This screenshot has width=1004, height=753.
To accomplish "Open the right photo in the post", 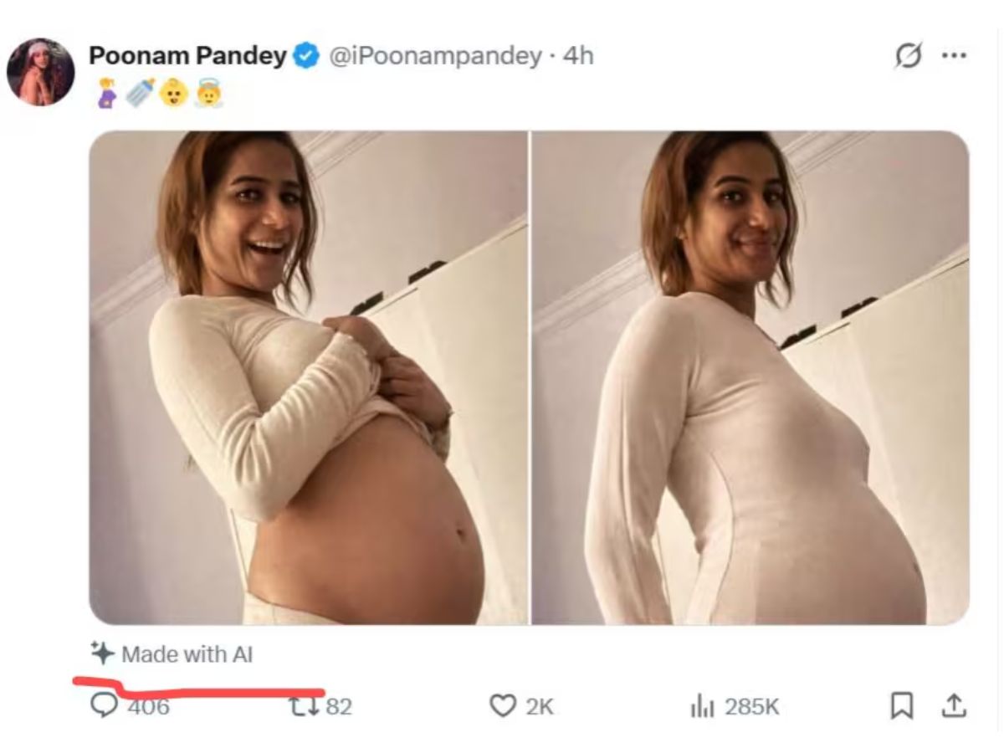I will (750, 377).
